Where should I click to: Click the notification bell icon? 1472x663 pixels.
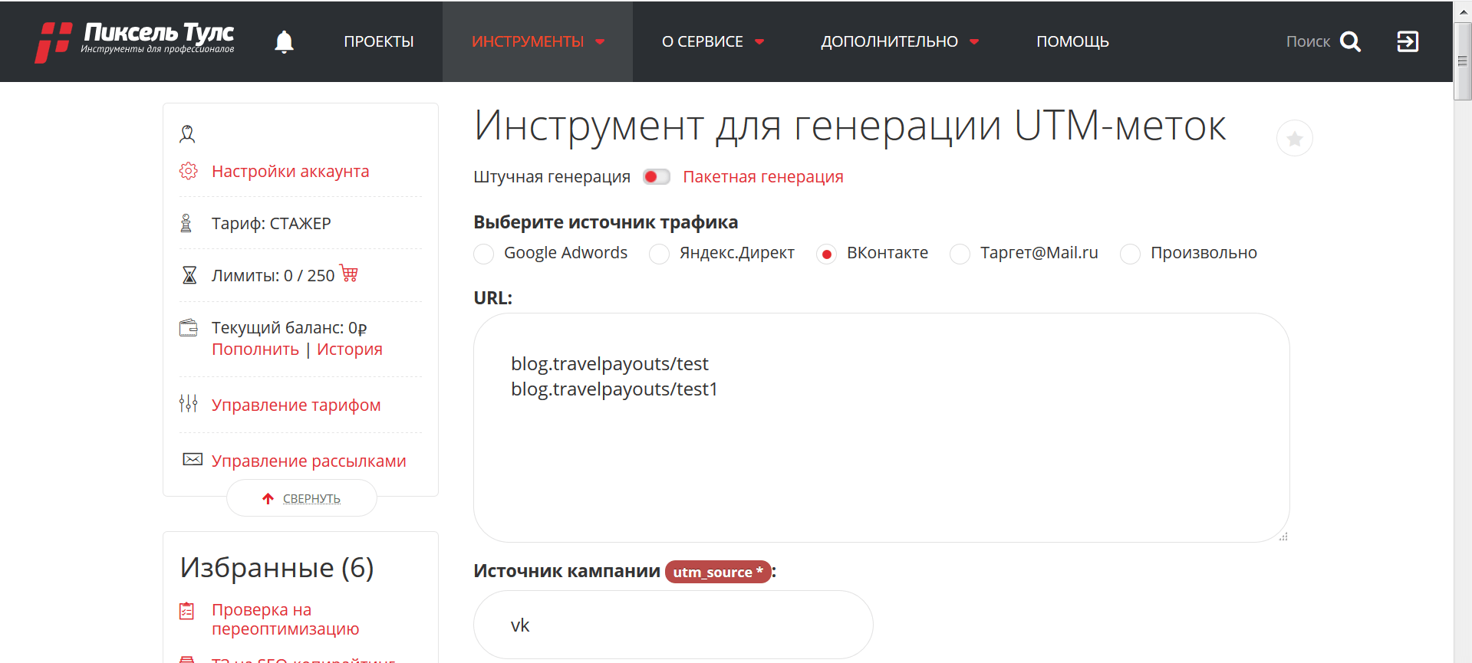pos(284,41)
